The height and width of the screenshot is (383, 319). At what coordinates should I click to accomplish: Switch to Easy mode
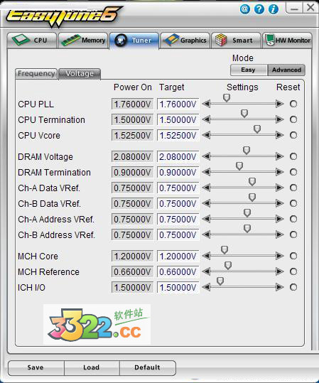click(249, 70)
